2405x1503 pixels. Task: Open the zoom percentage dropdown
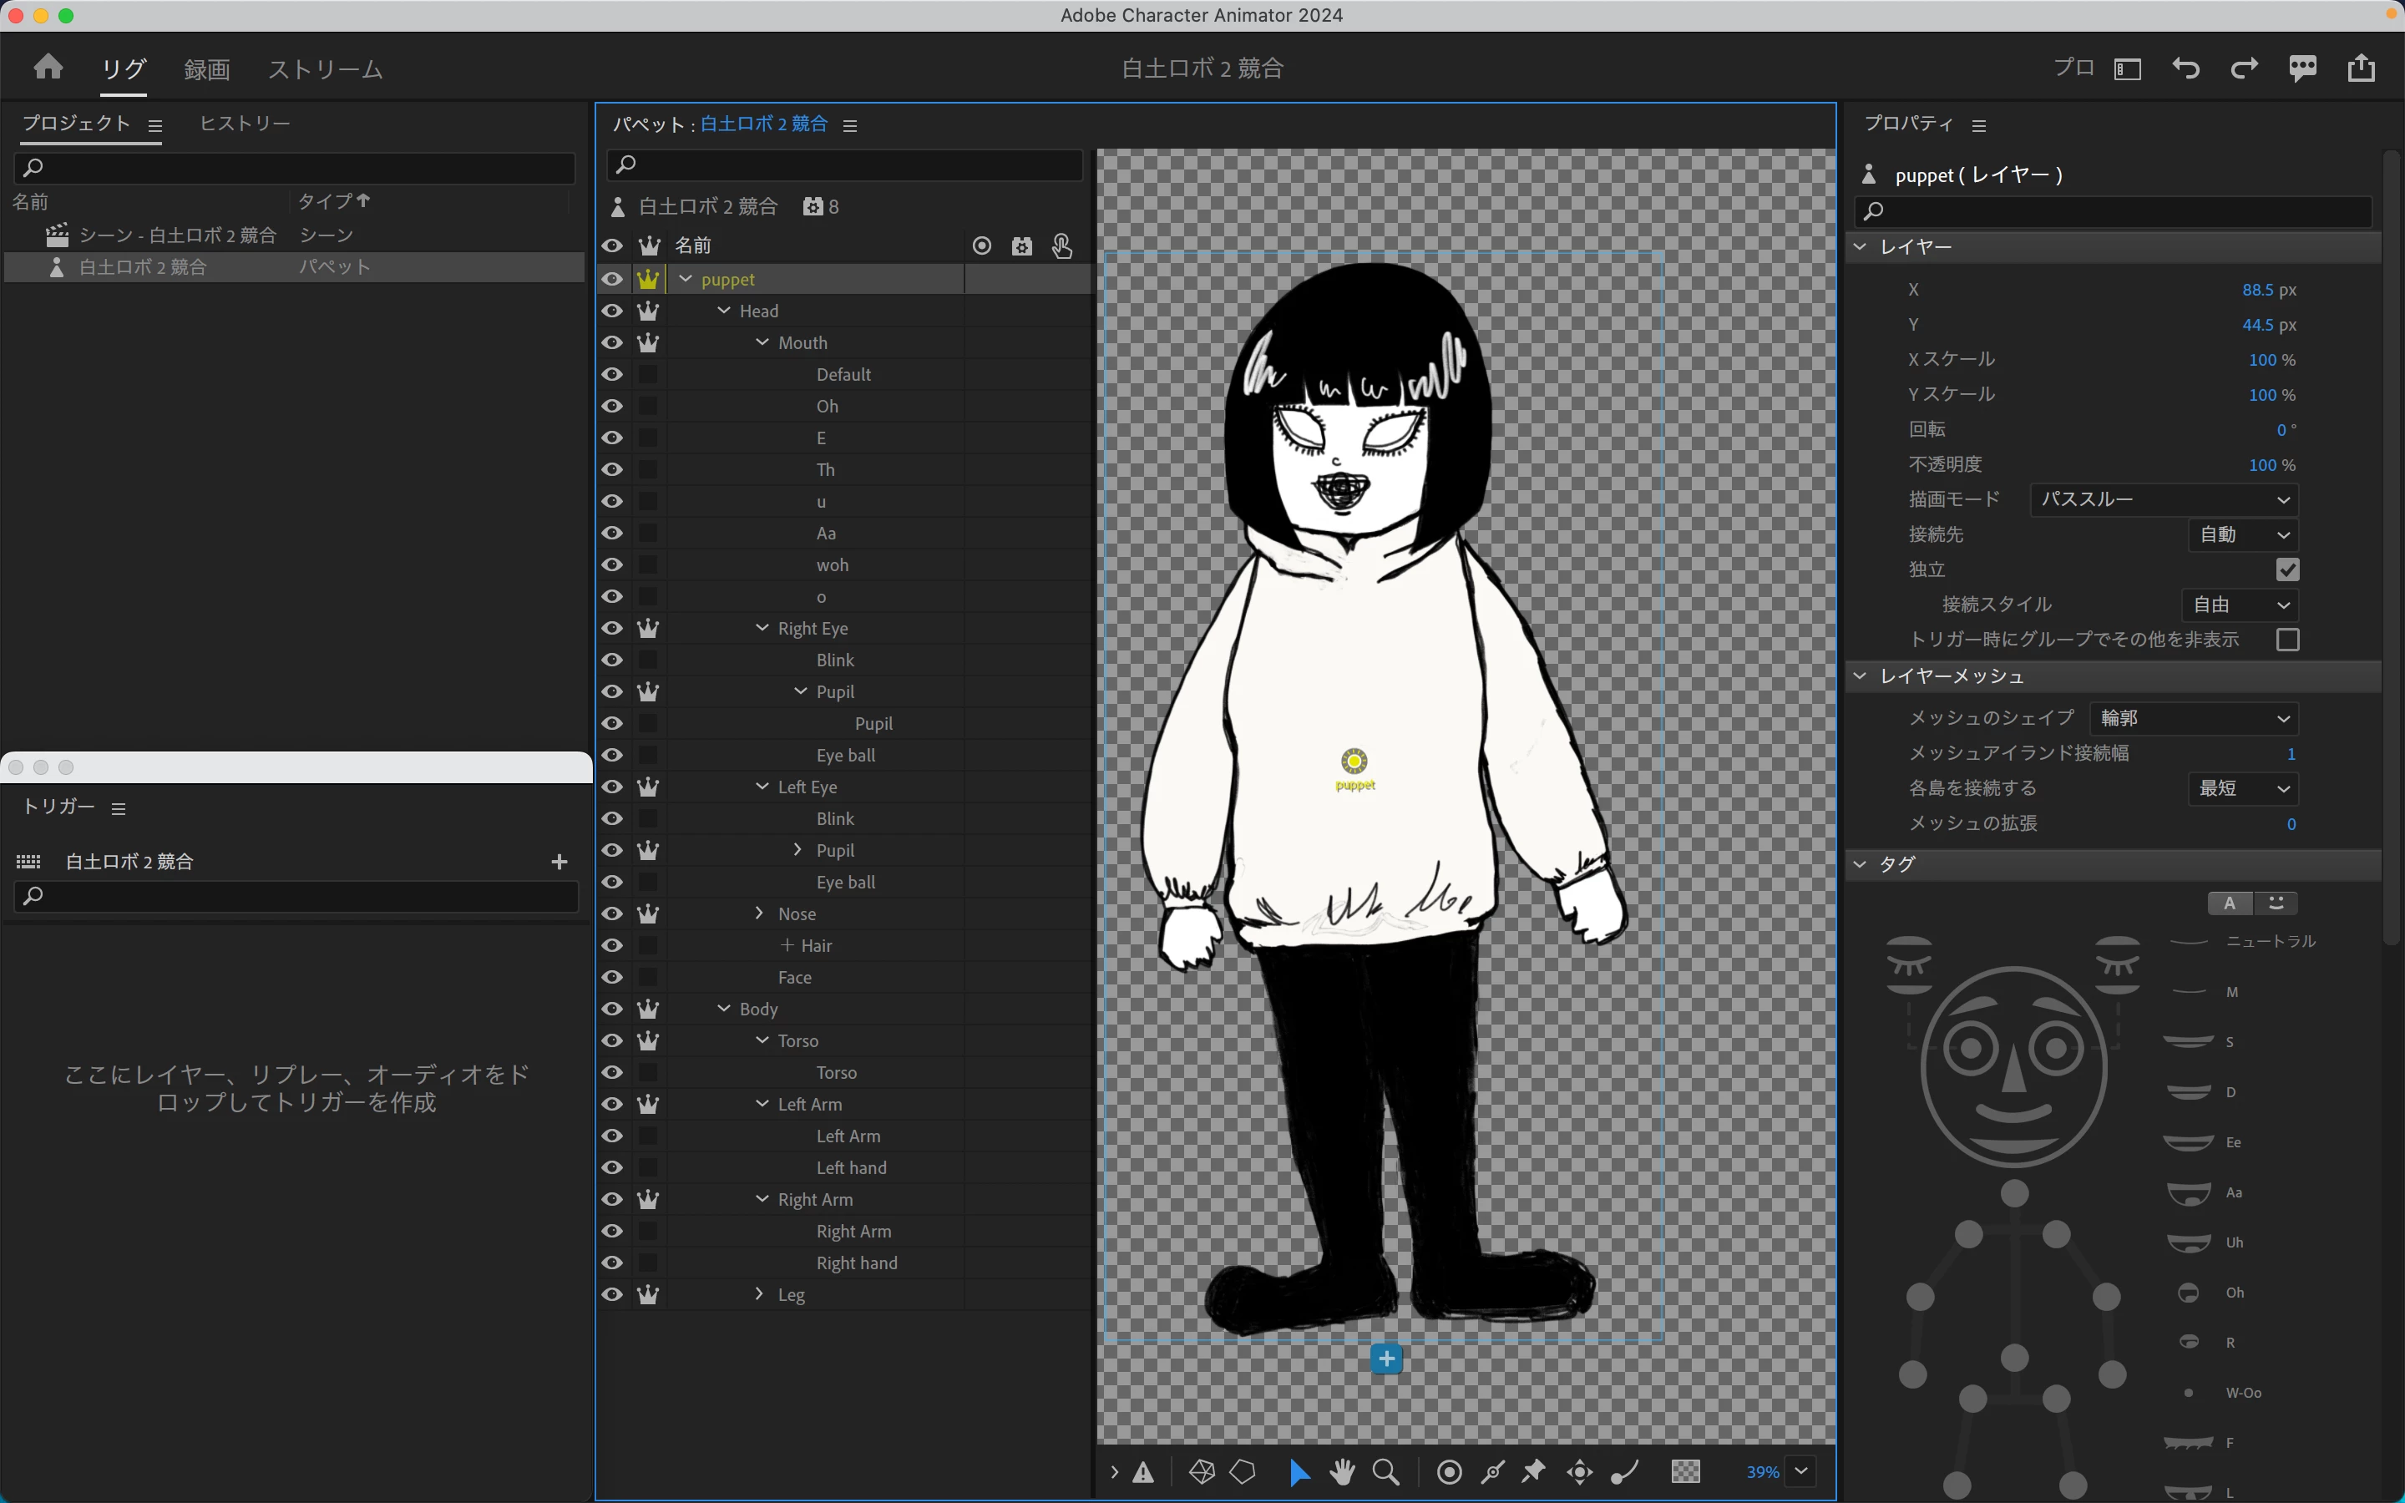(x=1800, y=1471)
